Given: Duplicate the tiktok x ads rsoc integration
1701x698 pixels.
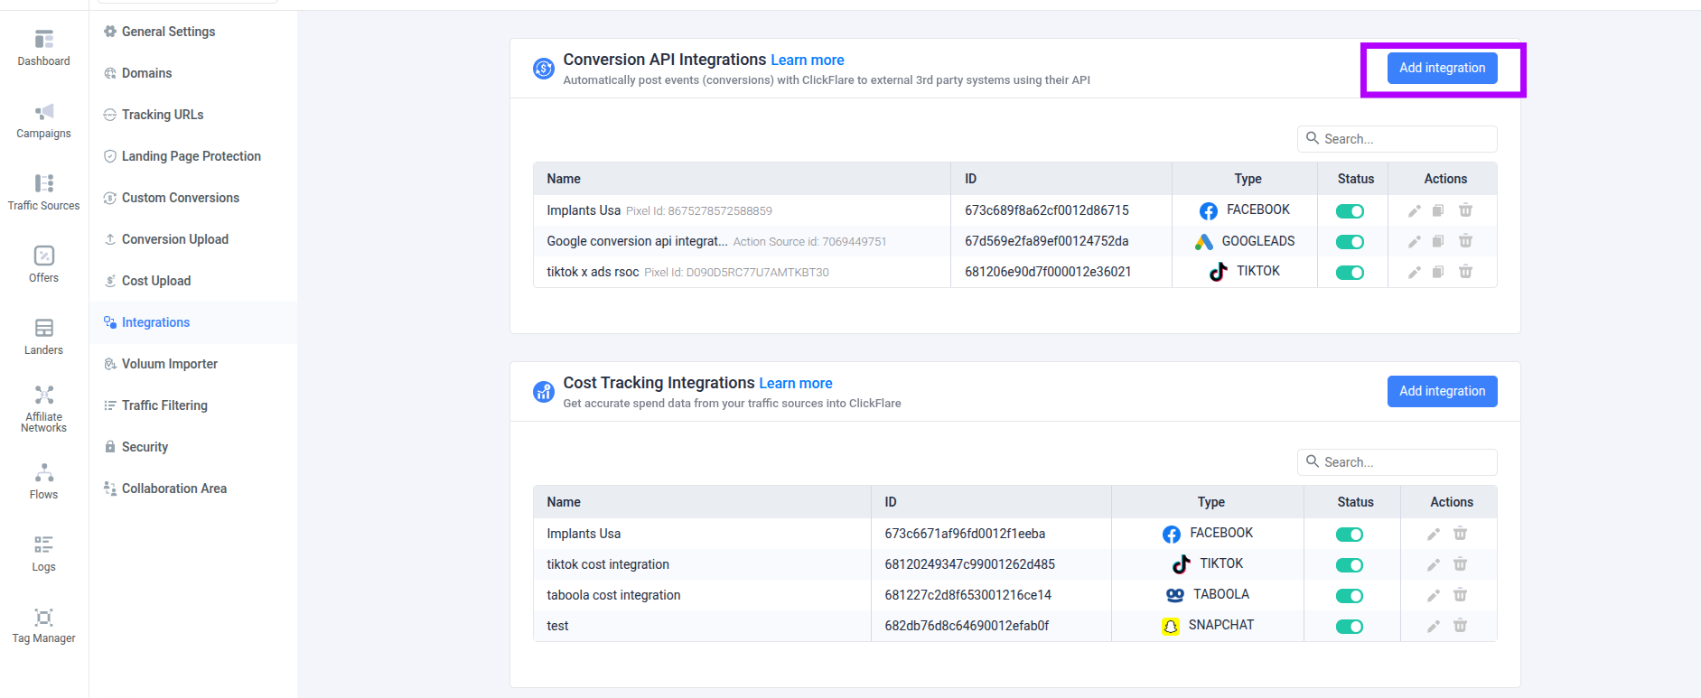Looking at the screenshot, I should click(1438, 272).
